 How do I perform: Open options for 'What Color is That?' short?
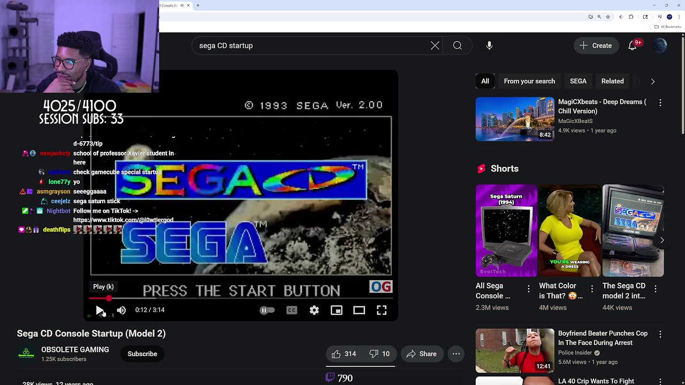592,289
